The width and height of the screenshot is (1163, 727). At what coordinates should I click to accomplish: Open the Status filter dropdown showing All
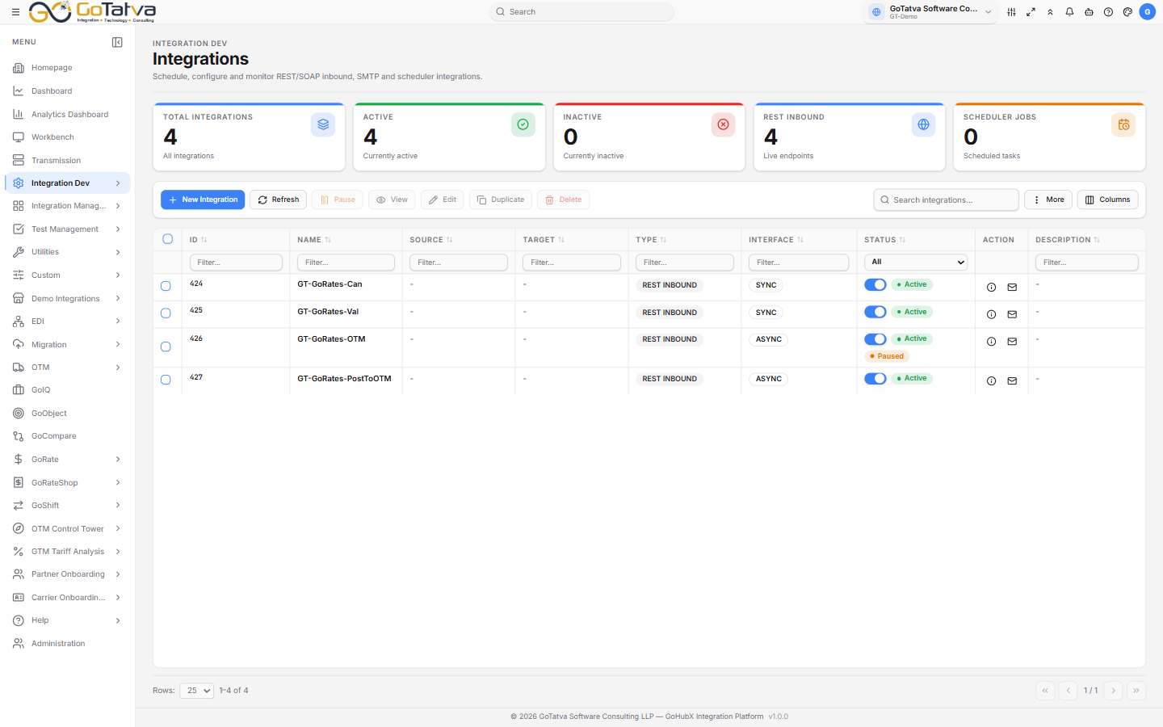tap(916, 263)
